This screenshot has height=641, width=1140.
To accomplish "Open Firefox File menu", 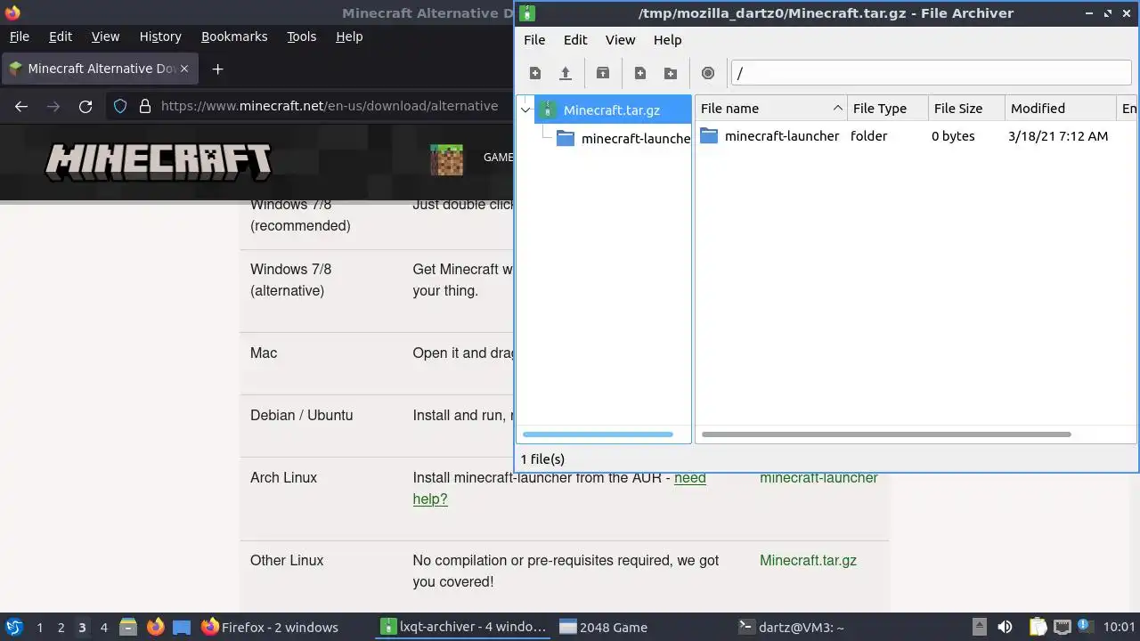I will pos(19,37).
